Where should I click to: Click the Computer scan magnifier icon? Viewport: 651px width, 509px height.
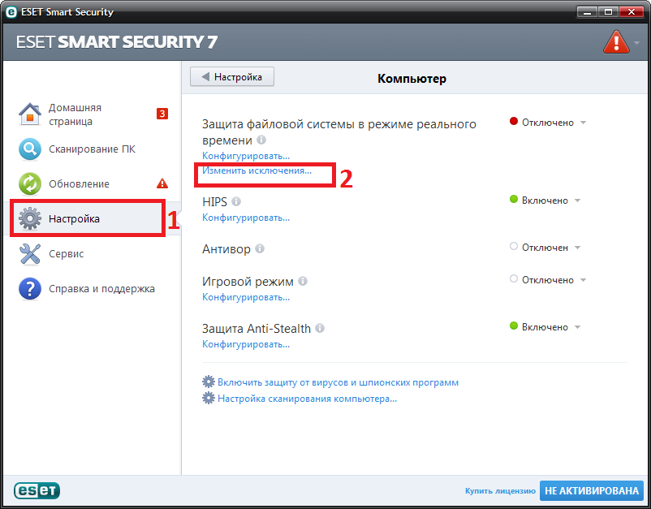pos(30,149)
